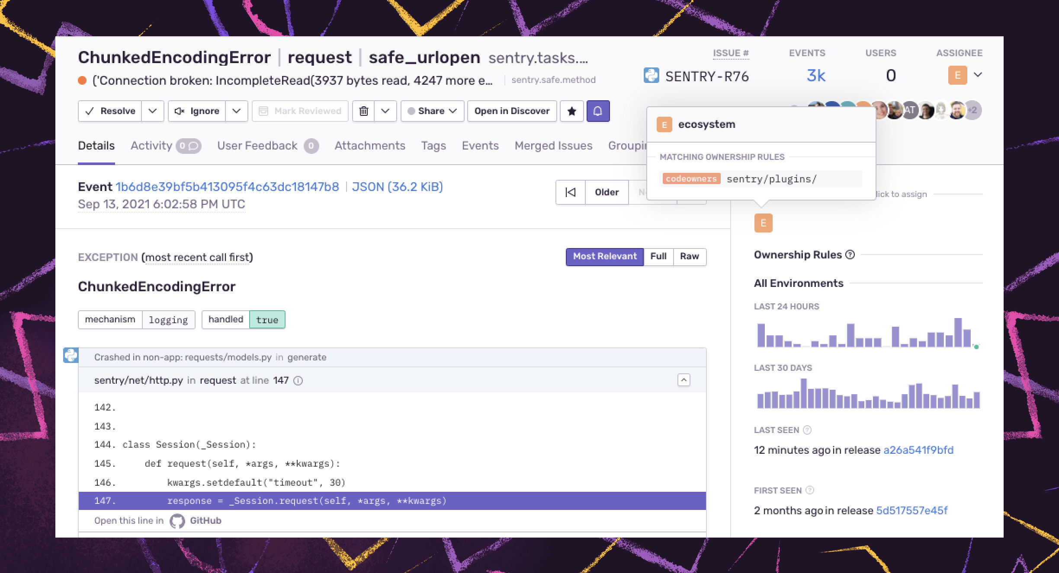
Task: Click the Ownership Rules help icon
Action: pos(850,255)
